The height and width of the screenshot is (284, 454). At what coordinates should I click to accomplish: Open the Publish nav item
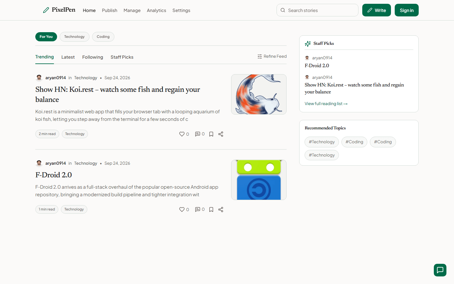point(110,10)
